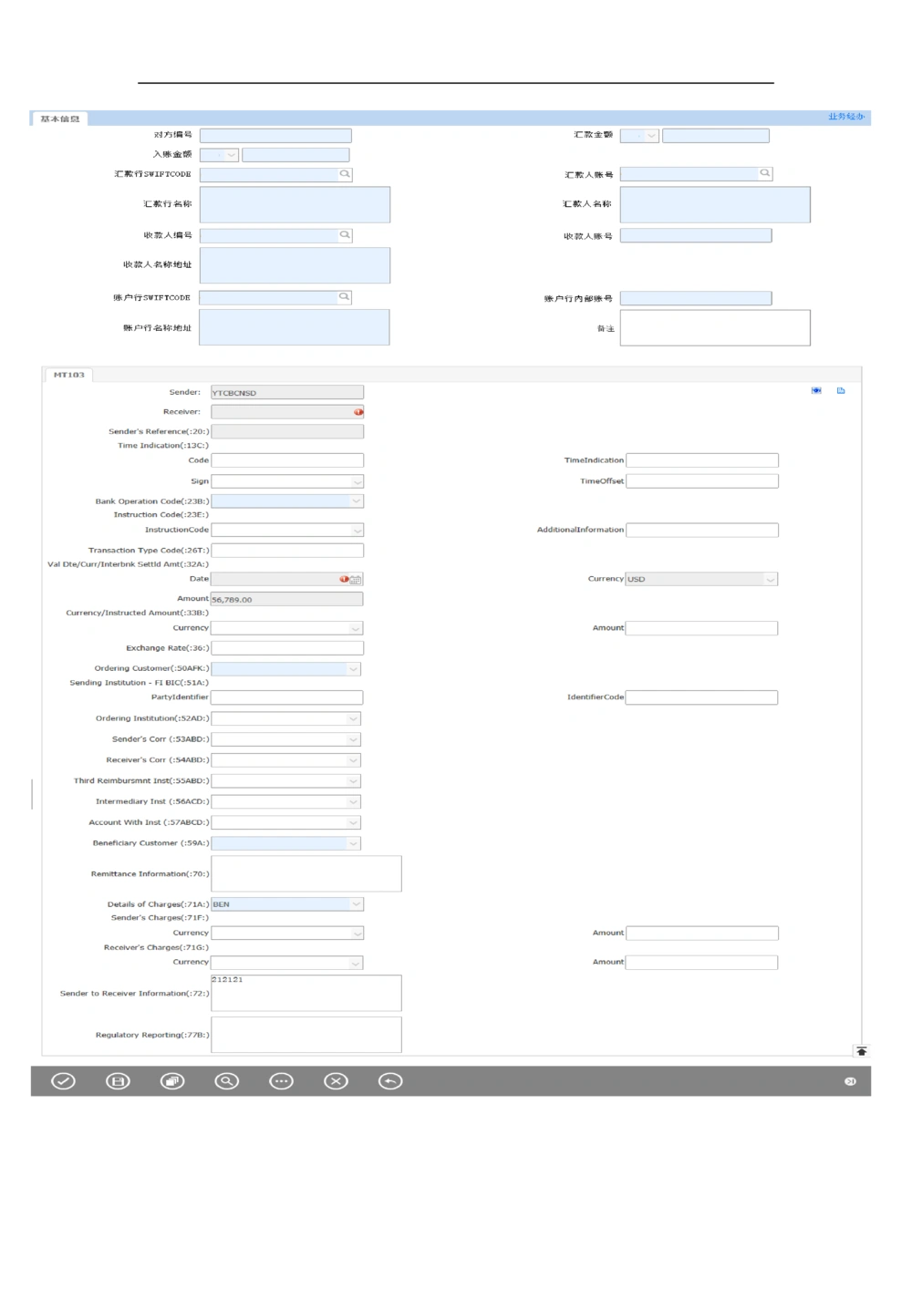The height and width of the screenshot is (1290, 912).
Task: Expand the Bank Operation Code (:23B:) dropdown
Action: coord(356,501)
